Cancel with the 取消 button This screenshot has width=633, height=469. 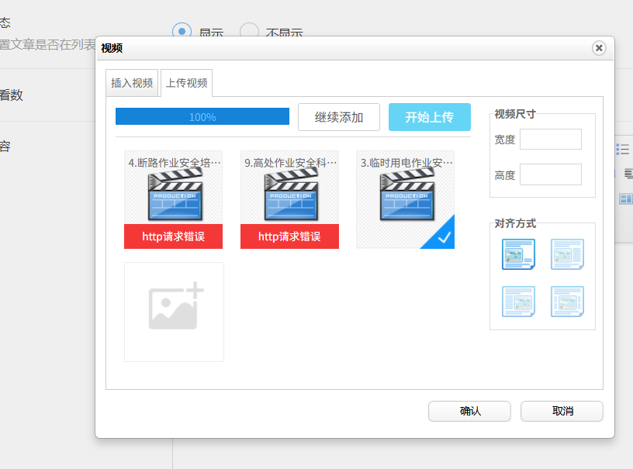562,411
